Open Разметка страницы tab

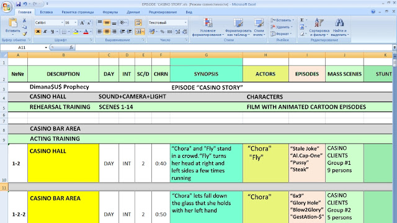pyautogui.click(x=78, y=12)
